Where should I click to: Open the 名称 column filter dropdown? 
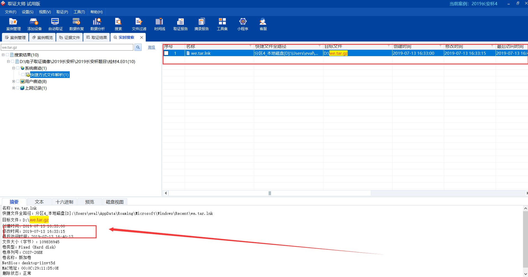[250, 46]
